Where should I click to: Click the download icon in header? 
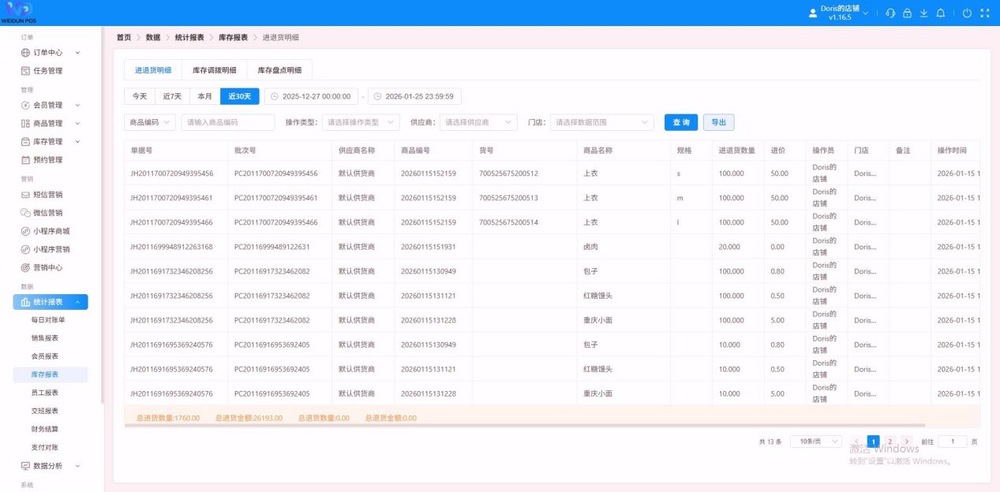(x=923, y=13)
